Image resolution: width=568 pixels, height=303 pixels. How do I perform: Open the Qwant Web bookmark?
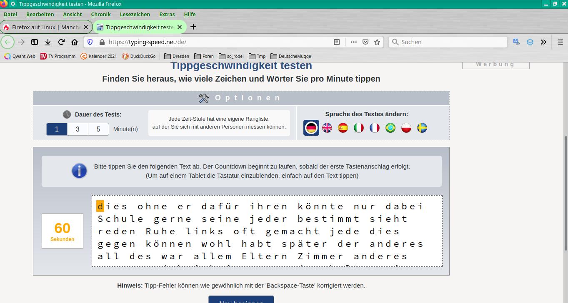coord(20,56)
